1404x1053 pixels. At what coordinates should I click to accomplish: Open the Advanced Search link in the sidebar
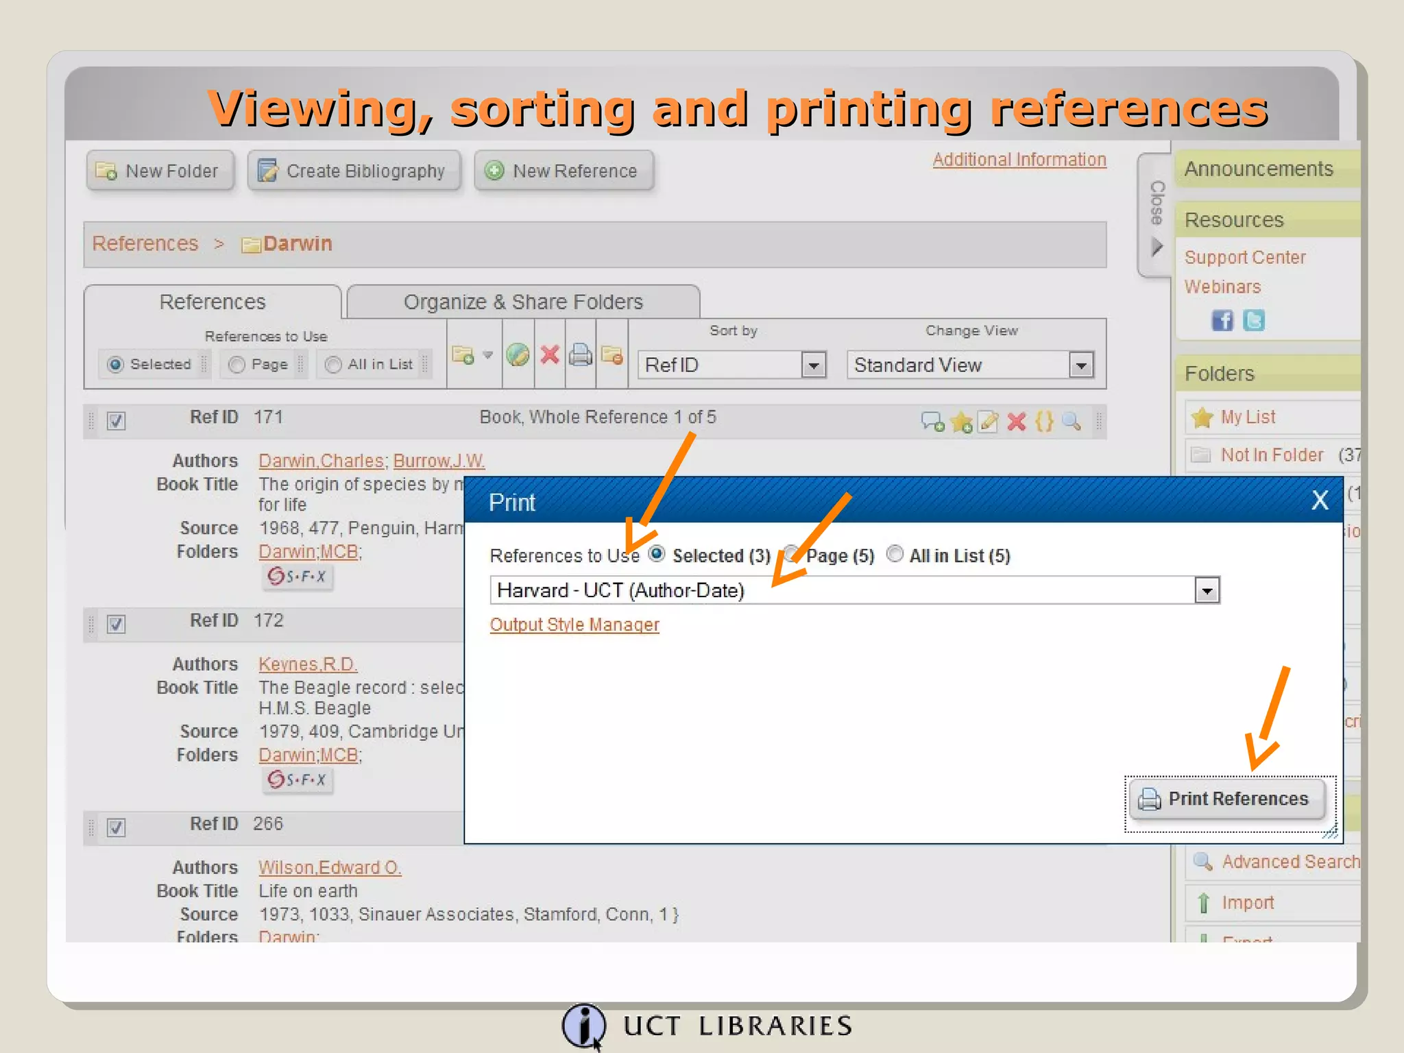[x=1290, y=862]
